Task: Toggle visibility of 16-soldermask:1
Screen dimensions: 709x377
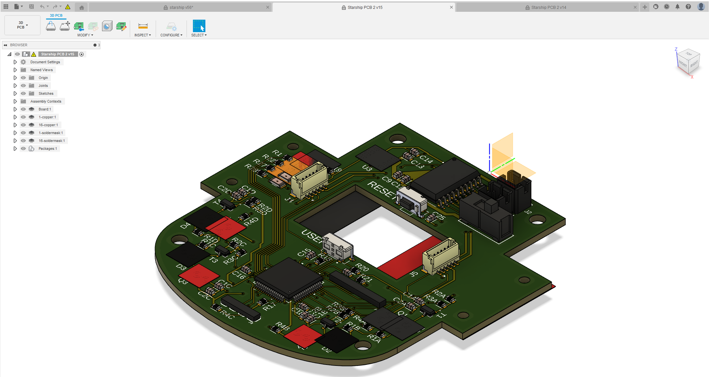Action: (23, 141)
